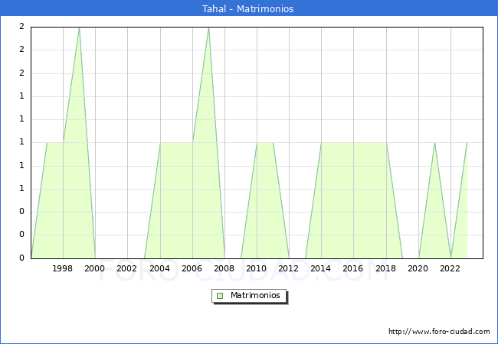Select the 2000 x-axis year label
The height and width of the screenshot is (344, 498).
(95, 268)
